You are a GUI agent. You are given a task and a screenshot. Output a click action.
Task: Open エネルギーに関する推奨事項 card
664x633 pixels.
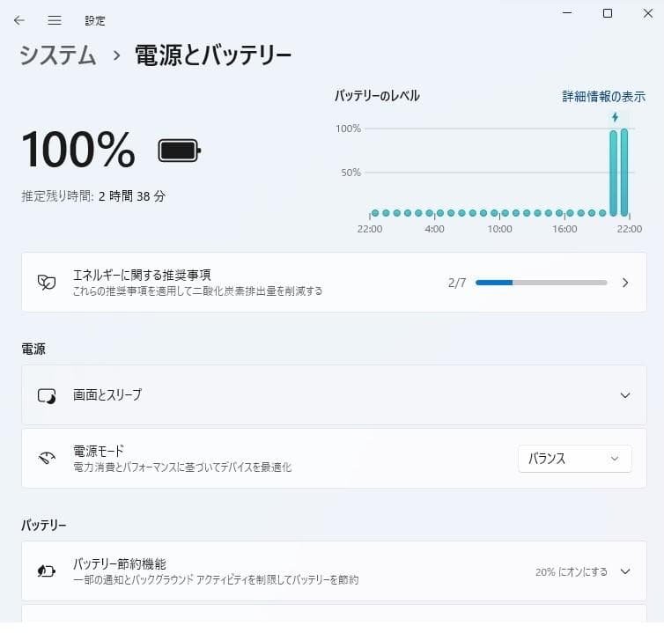point(334,283)
